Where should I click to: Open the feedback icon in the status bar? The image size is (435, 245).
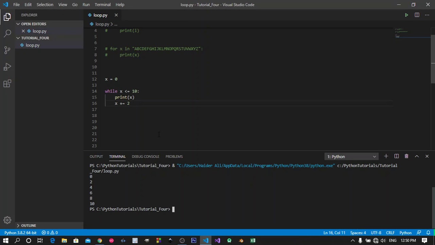pyautogui.click(x=419, y=233)
